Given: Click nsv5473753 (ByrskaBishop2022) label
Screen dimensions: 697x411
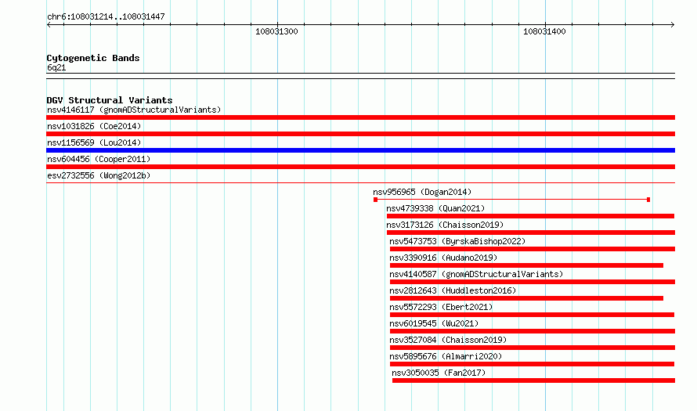Looking at the screenshot, I should pos(457,241).
